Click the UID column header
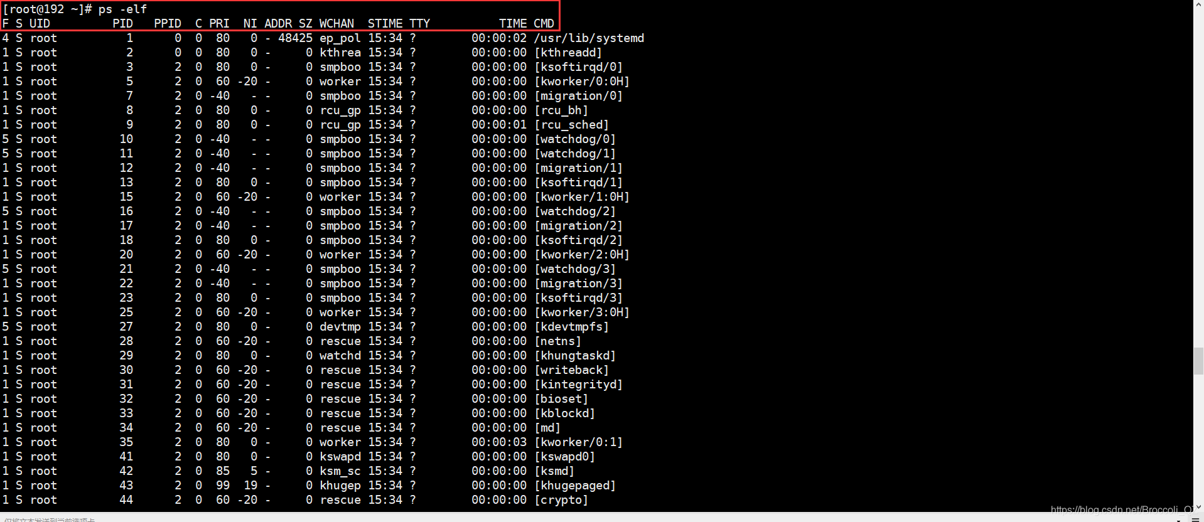Screen dimensions: 1204x522 pos(40,24)
